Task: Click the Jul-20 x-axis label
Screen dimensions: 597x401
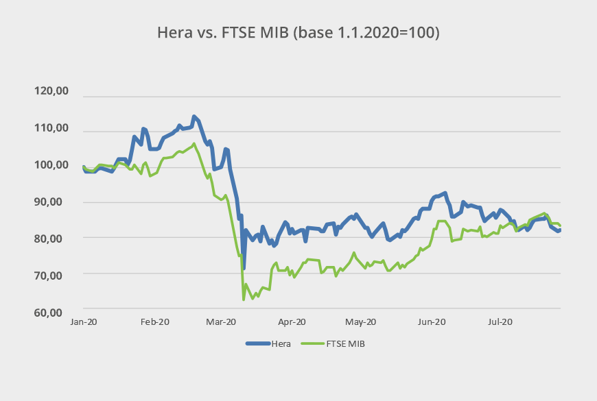Action: click(500, 321)
